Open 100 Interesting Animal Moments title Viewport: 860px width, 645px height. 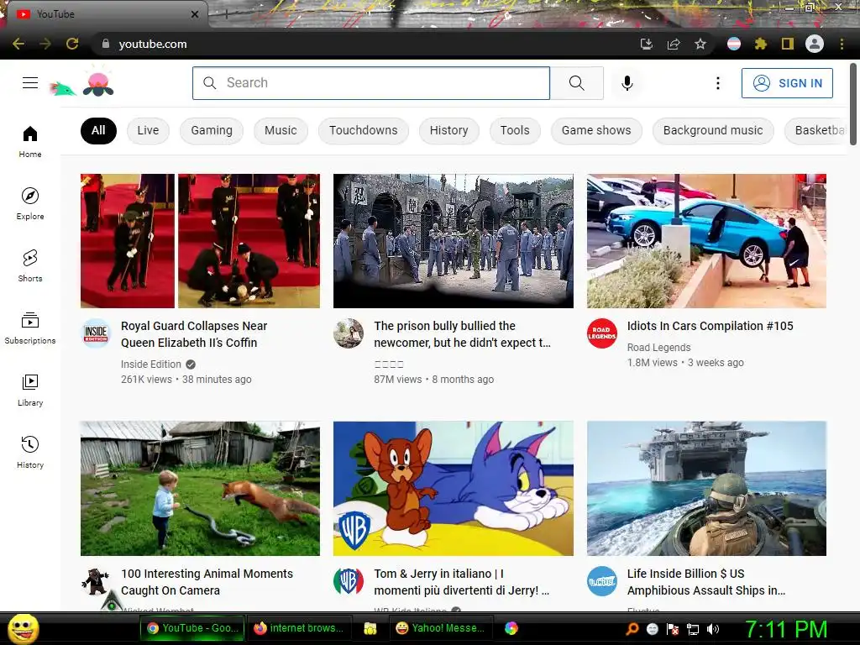(x=207, y=582)
